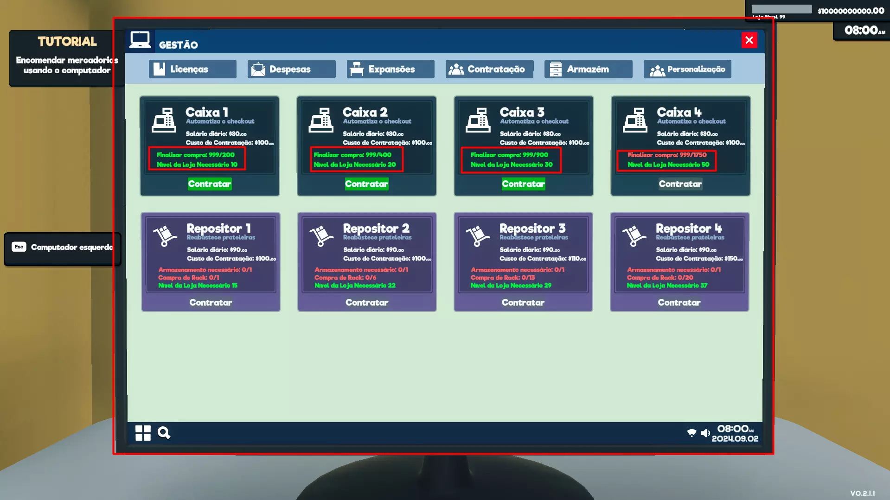Click the Repositor 4 title text
The height and width of the screenshot is (500, 890).
(x=689, y=228)
